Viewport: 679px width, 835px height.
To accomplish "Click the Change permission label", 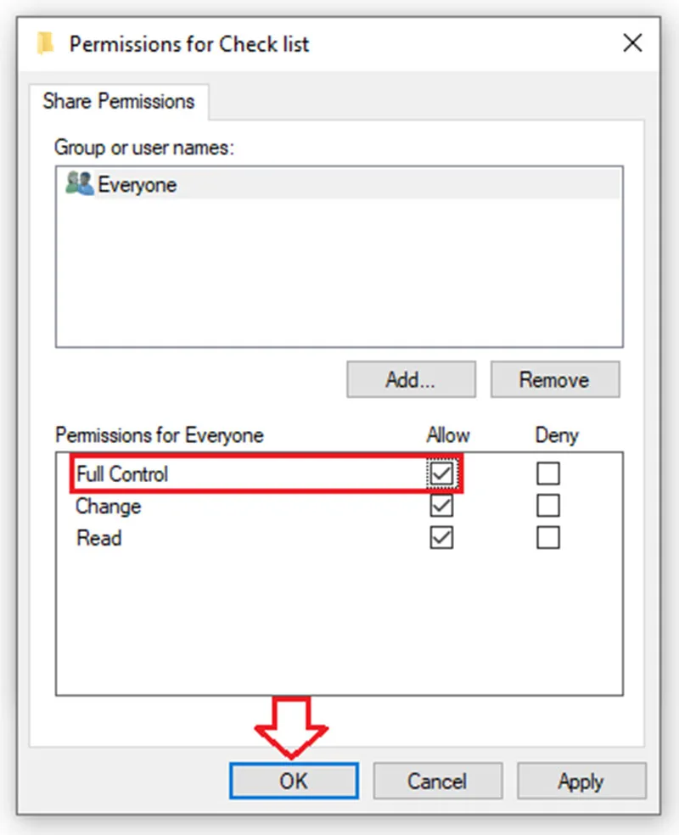I will (108, 506).
